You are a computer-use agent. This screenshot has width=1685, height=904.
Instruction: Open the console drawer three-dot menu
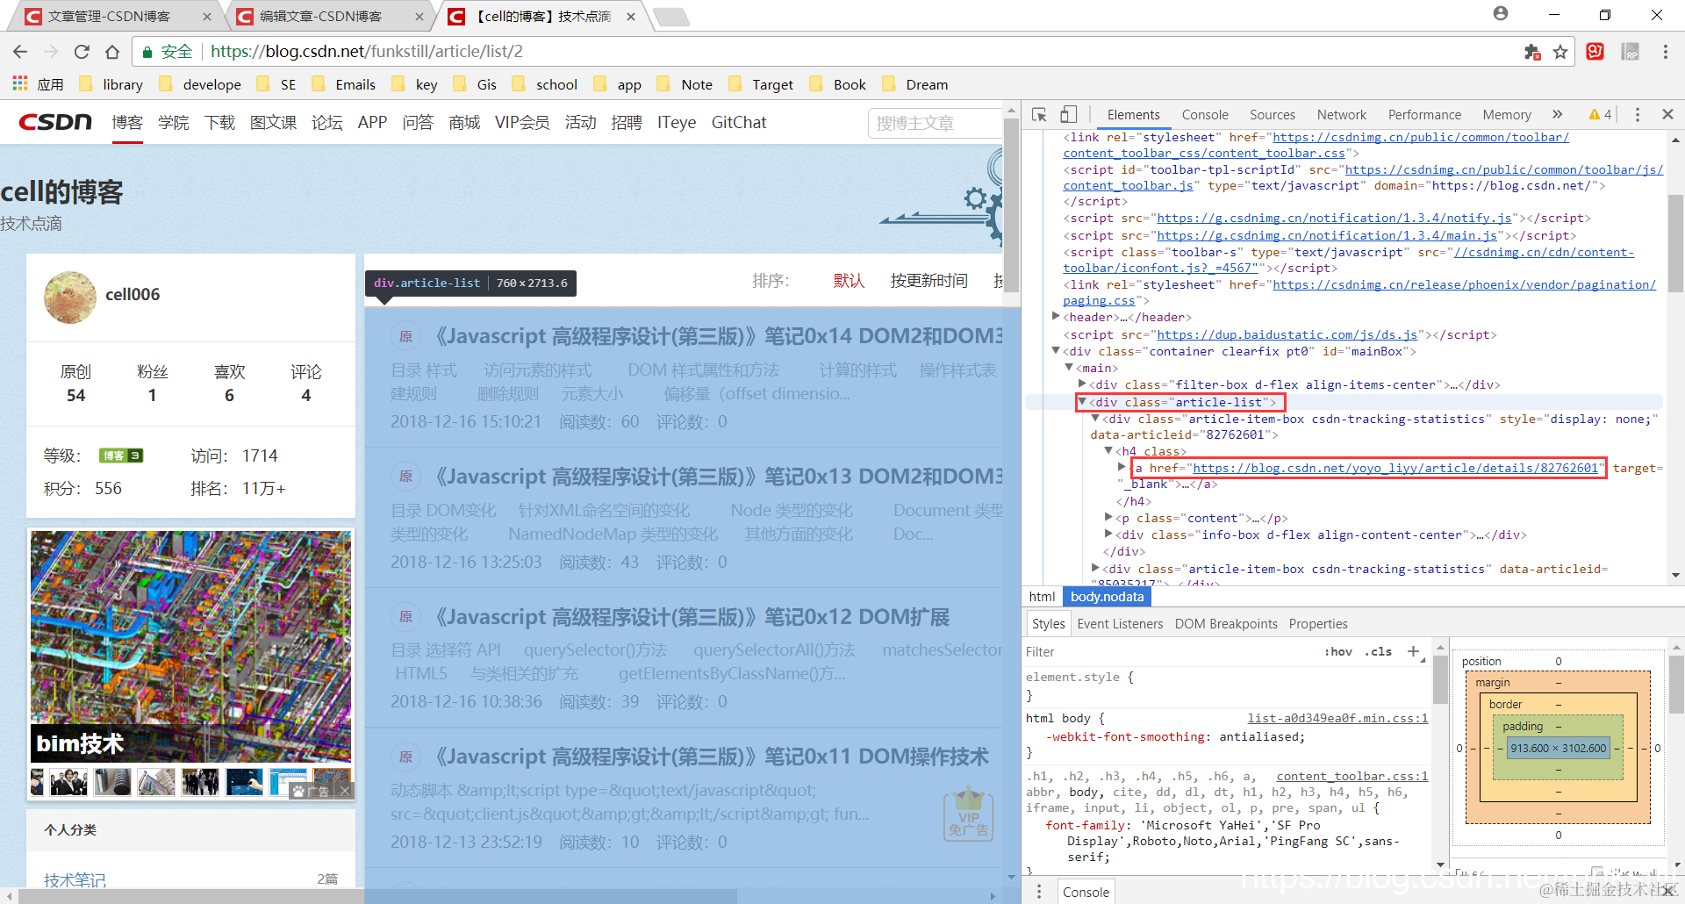pos(1039,892)
